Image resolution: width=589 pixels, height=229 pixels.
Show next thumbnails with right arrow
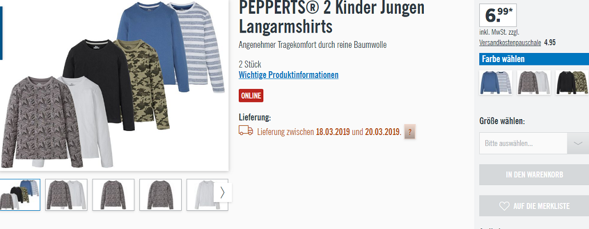tap(222, 193)
